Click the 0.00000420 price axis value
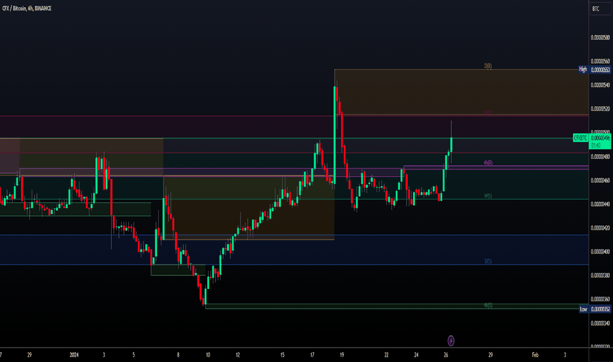This screenshot has width=613, height=362. pyautogui.click(x=600, y=228)
